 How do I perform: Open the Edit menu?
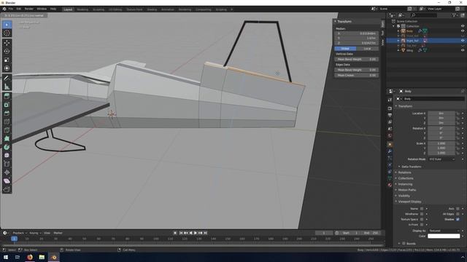19,9
